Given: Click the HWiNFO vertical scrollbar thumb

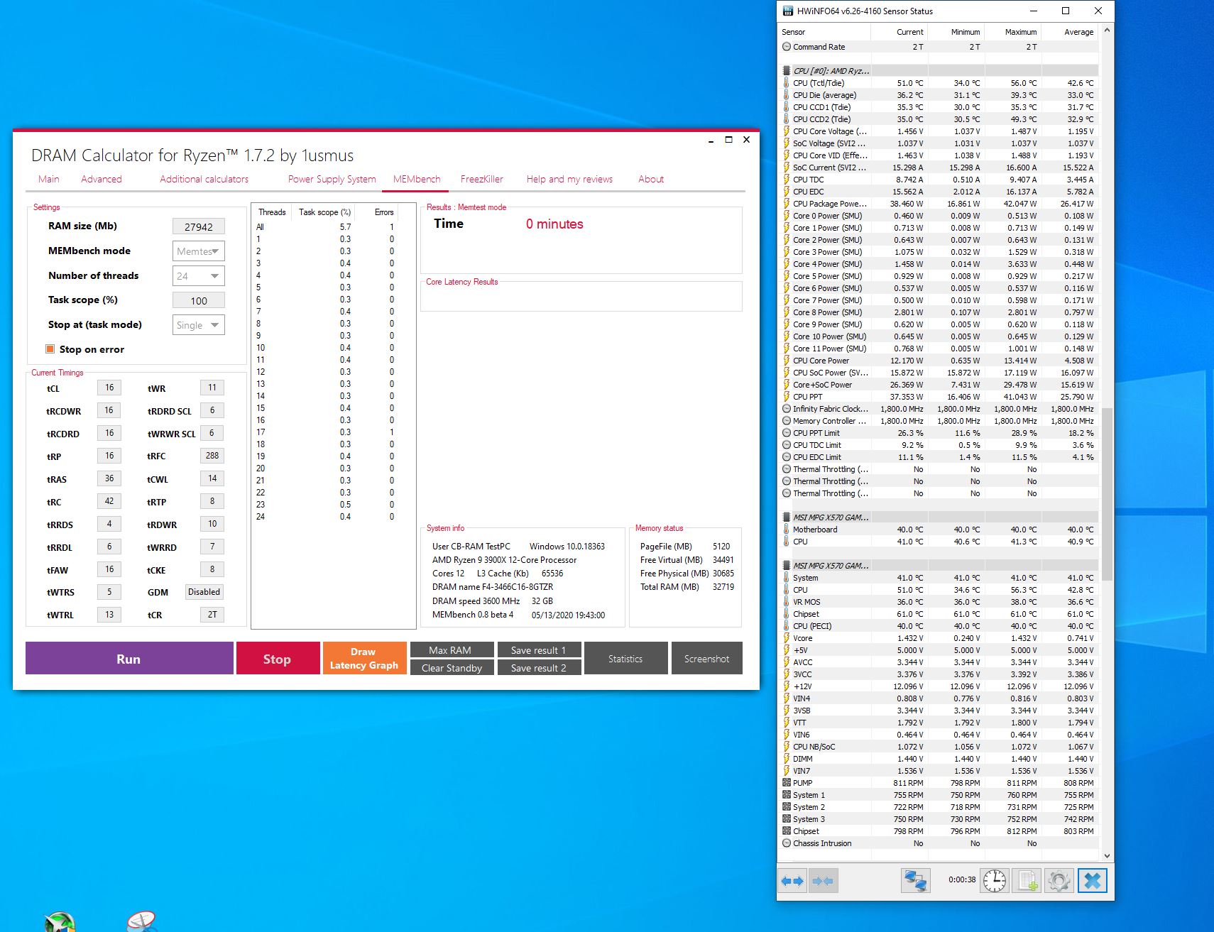Looking at the screenshot, I should (1106, 493).
